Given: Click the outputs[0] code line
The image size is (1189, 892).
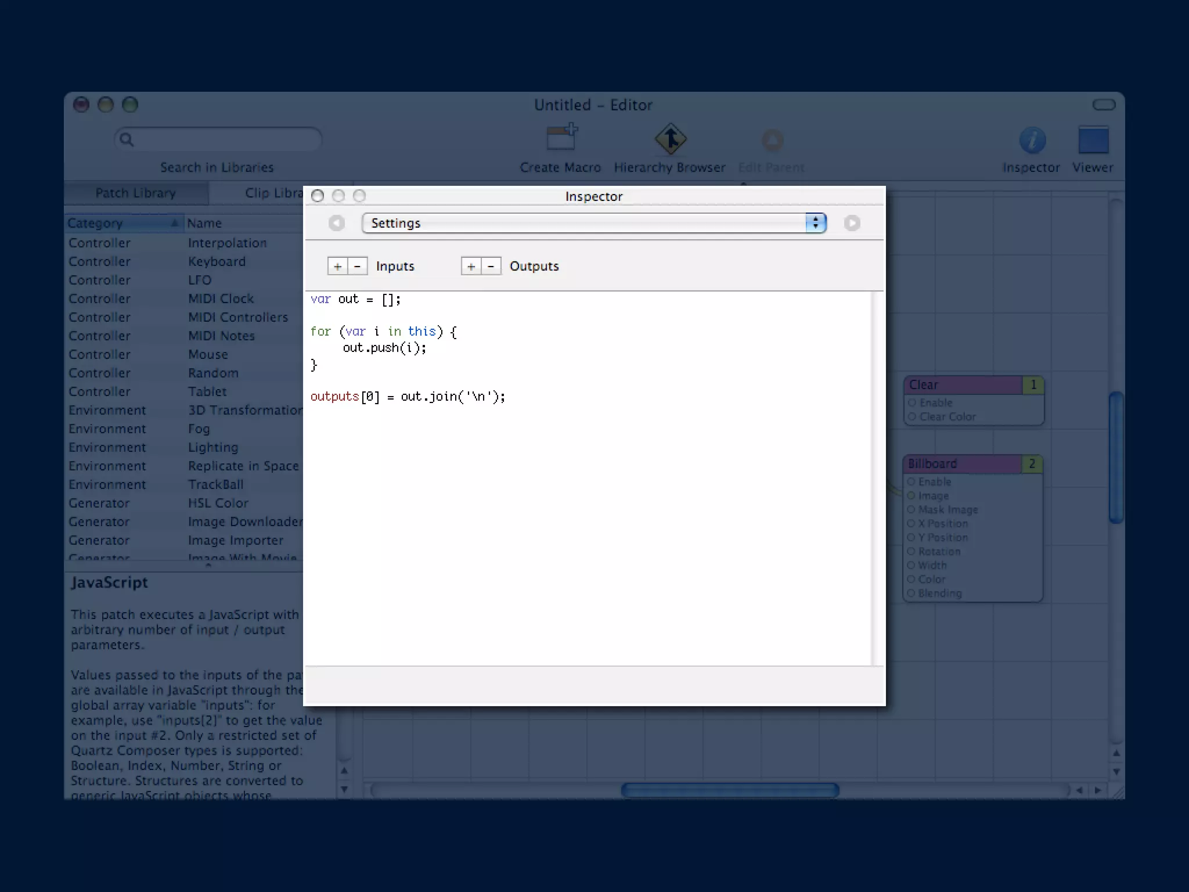Looking at the screenshot, I should pyautogui.click(x=408, y=397).
